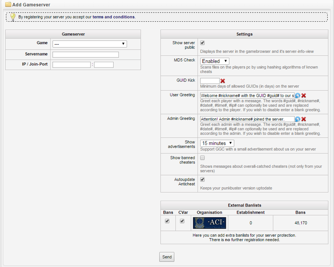Click red X next to Admin Greeting
Viewport: 334px width, 267px height.
[x=304, y=119]
